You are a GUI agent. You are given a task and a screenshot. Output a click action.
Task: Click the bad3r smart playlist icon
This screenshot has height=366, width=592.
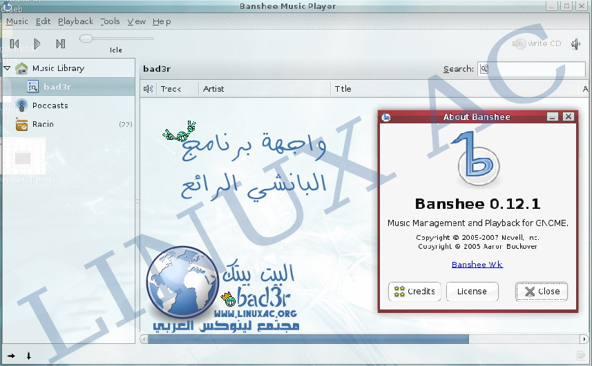(33, 87)
